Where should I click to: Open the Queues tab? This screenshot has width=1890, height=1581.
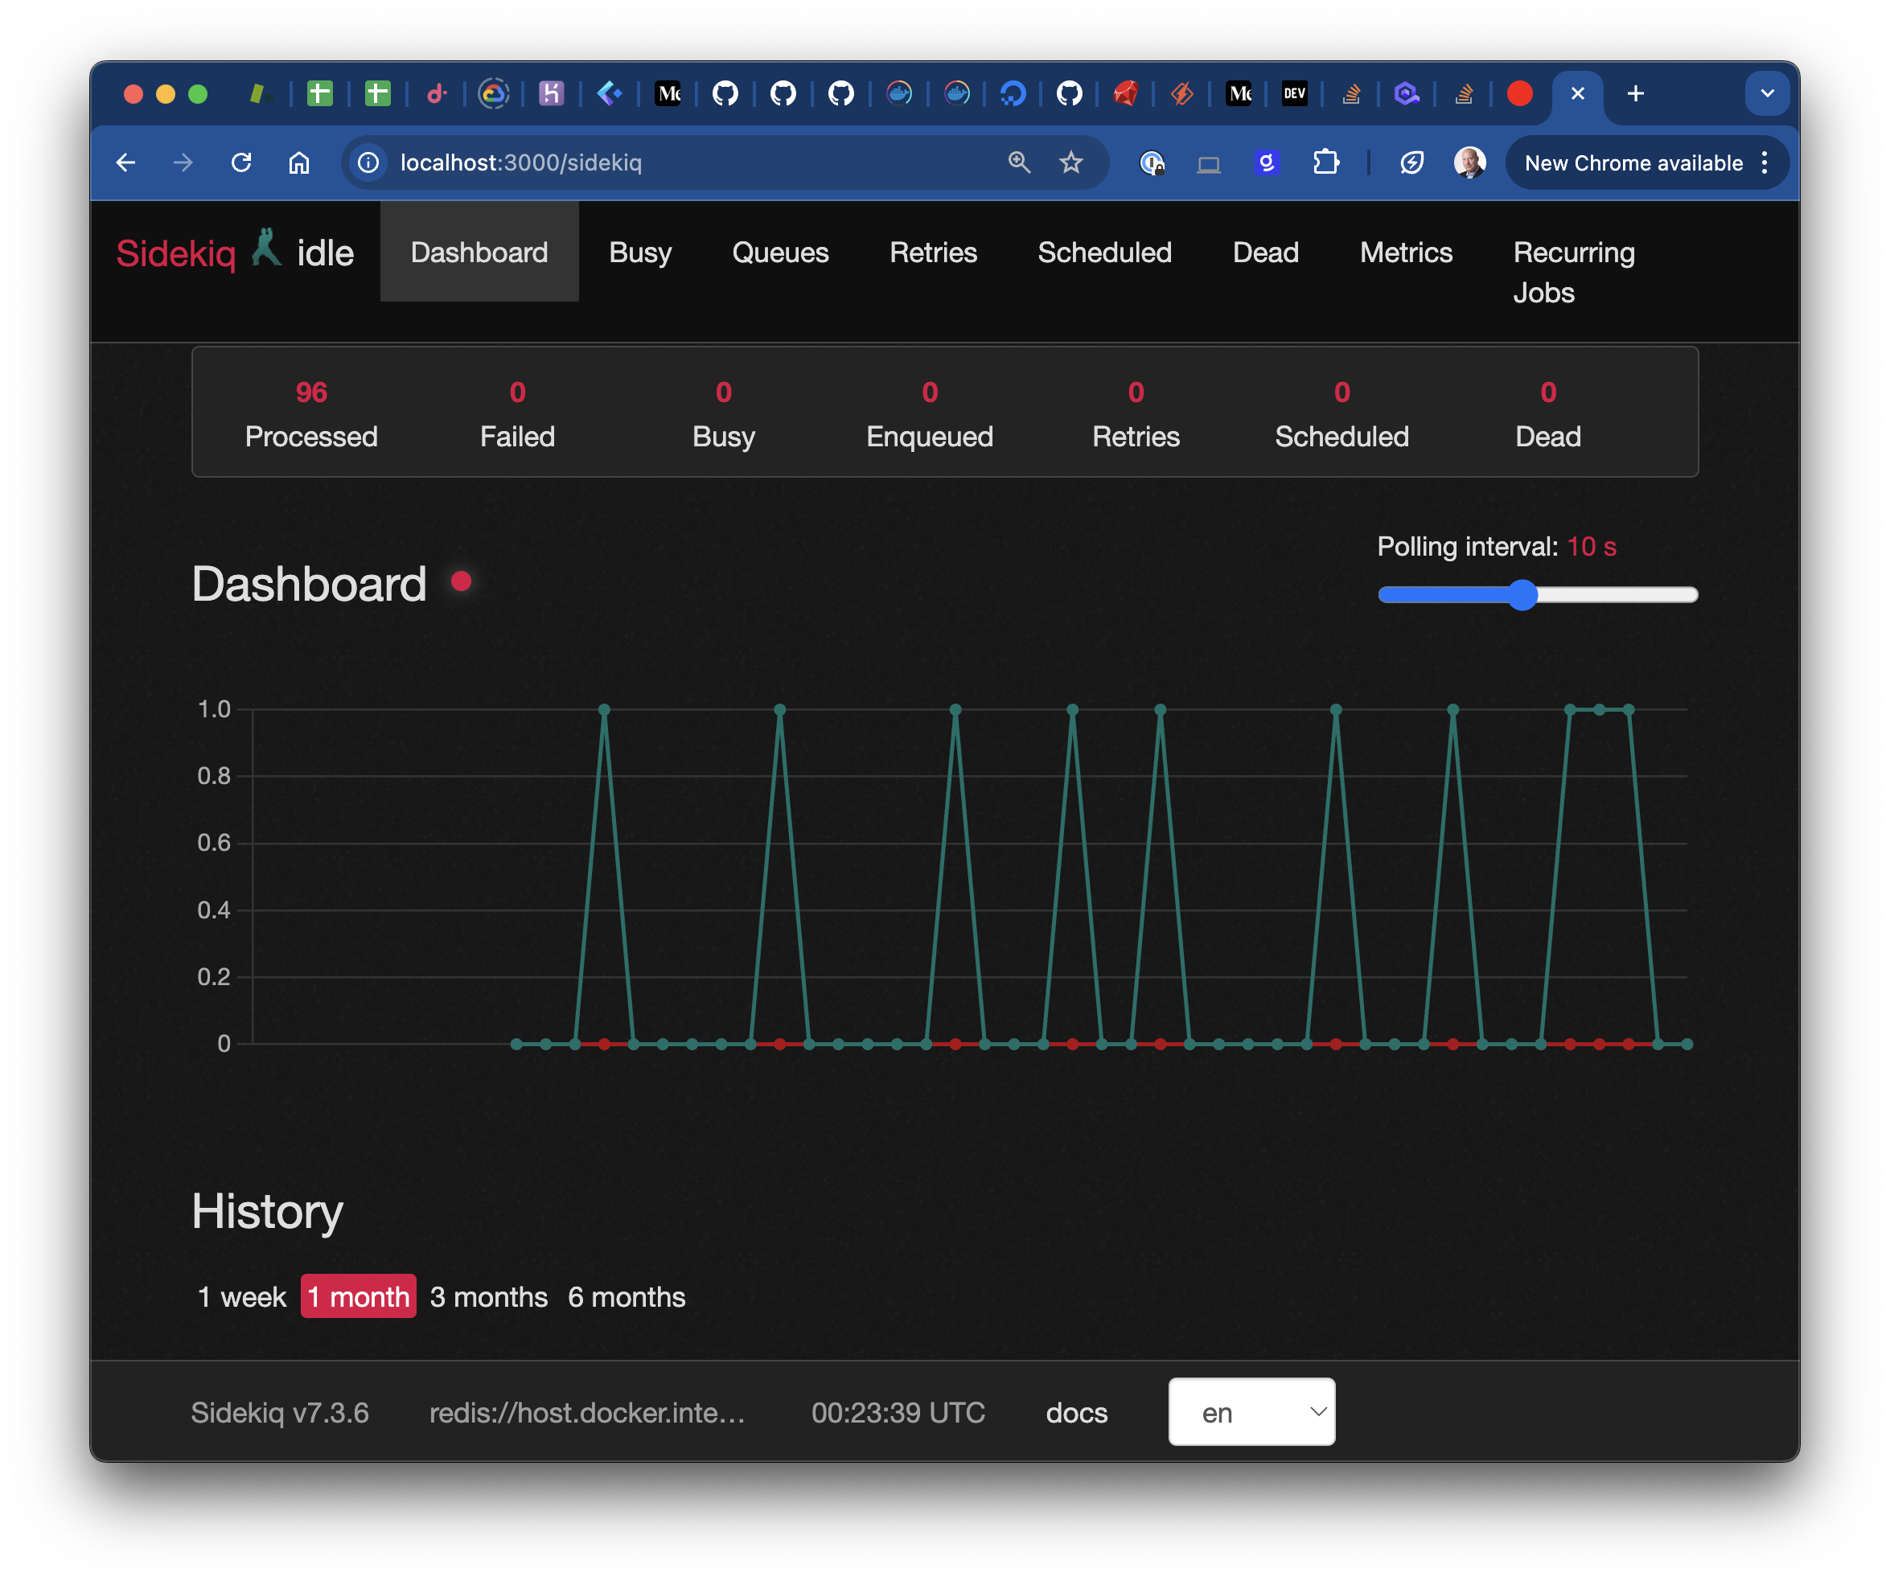[x=779, y=253]
